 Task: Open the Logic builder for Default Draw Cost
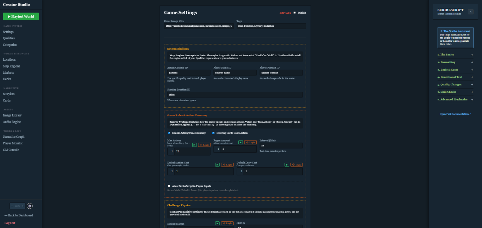tap(296, 164)
